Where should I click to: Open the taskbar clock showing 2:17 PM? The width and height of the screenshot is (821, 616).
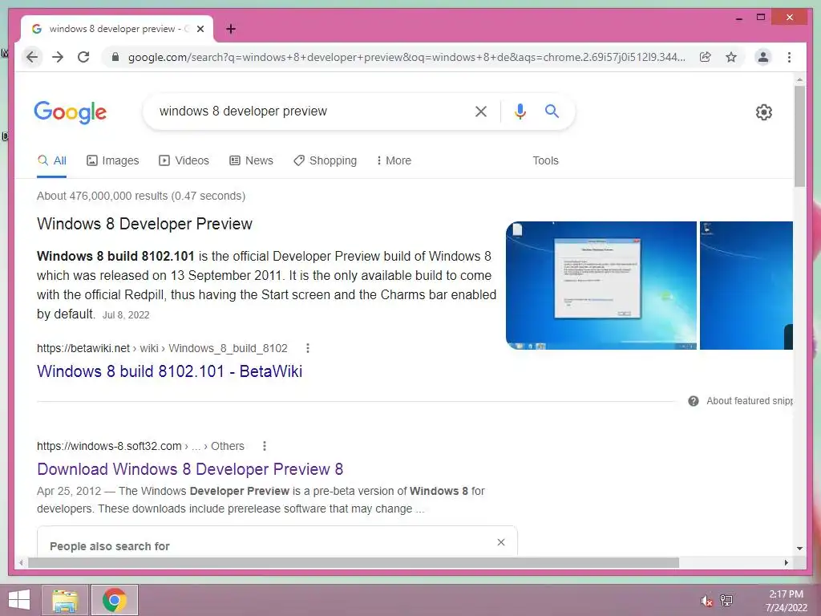786,601
